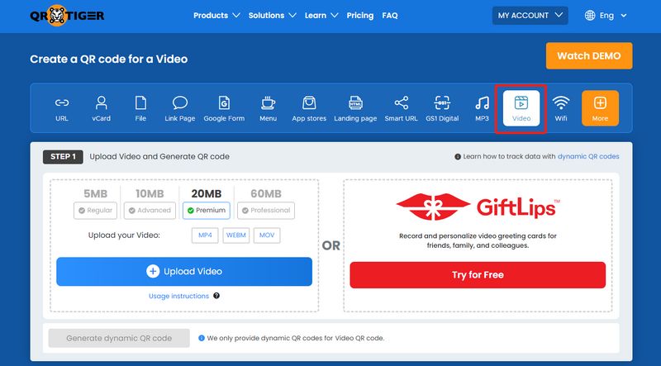This screenshot has width=661, height=366.
Task: Click the Upload Video button
Action: point(184,271)
